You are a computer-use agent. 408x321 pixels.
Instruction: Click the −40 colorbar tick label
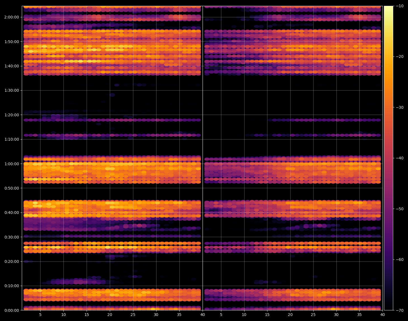[400, 158]
